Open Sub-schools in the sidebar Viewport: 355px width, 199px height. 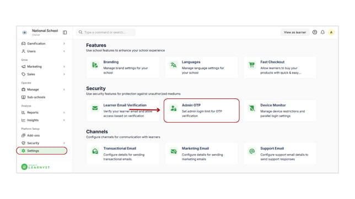pos(36,97)
